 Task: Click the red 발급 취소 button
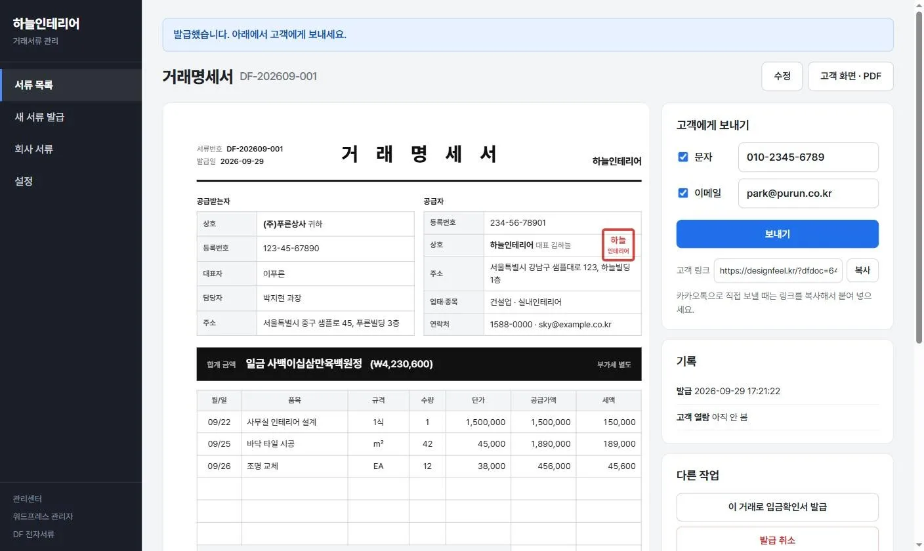click(x=777, y=540)
